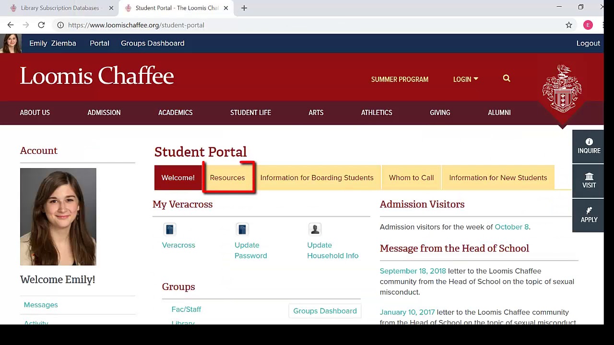Open the site search magnifier icon
The height and width of the screenshot is (345, 614).
click(x=507, y=79)
